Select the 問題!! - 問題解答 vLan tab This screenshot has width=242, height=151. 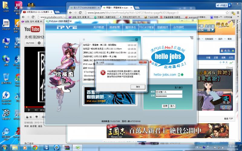tap(117, 8)
